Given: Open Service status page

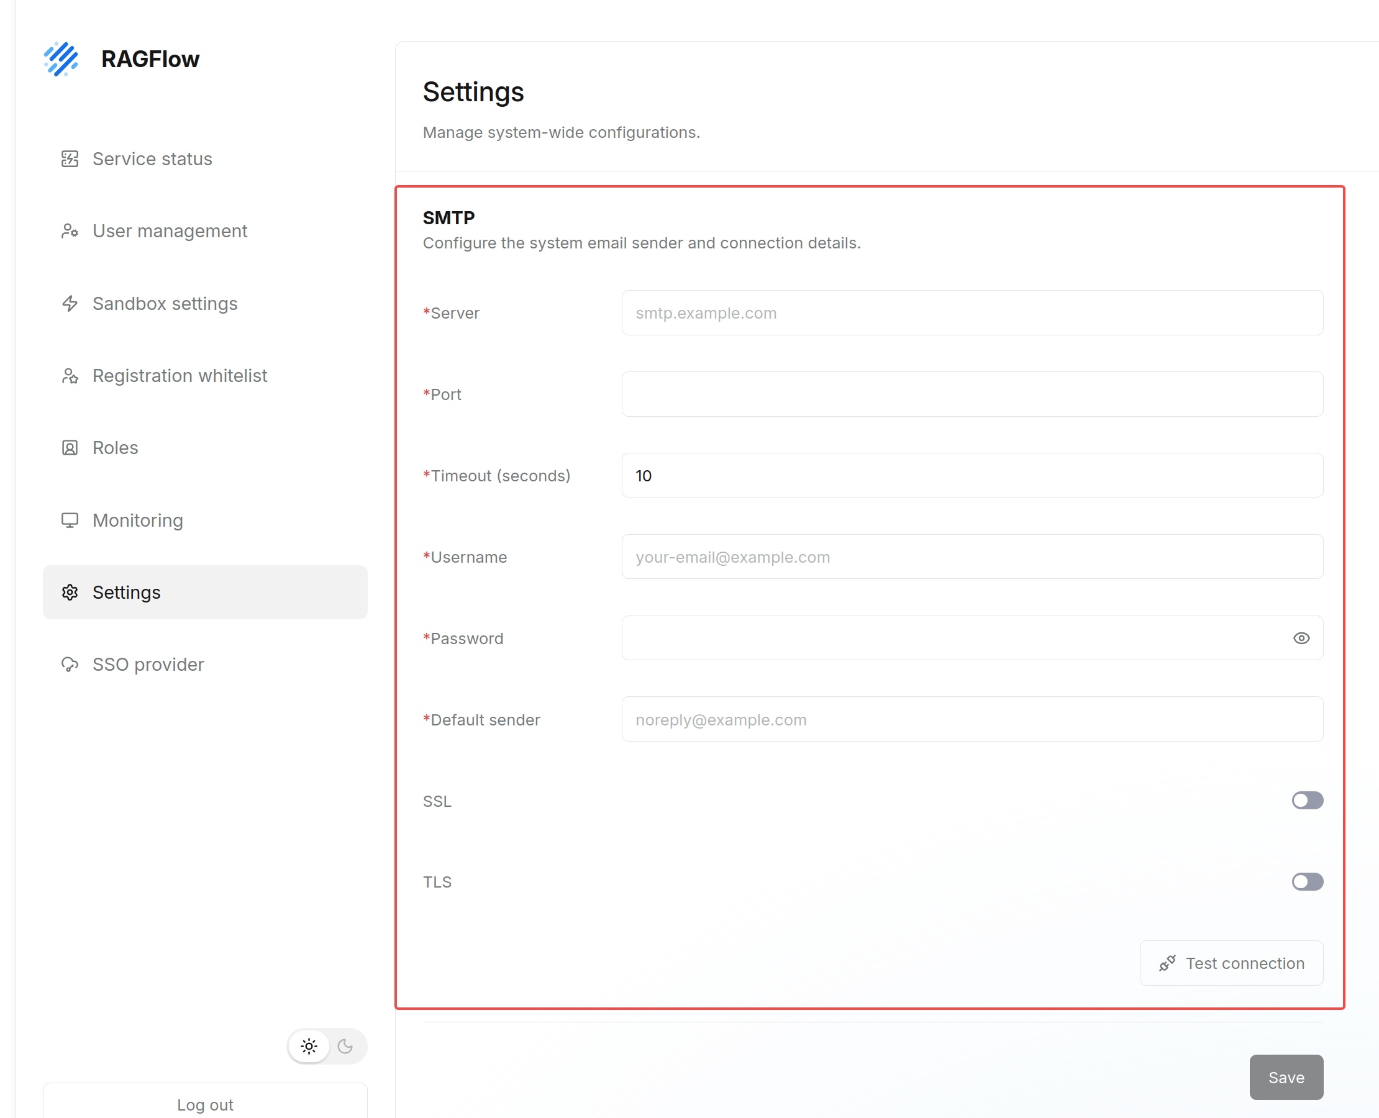Looking at the screenshot, I should click(x=205, y=159).
